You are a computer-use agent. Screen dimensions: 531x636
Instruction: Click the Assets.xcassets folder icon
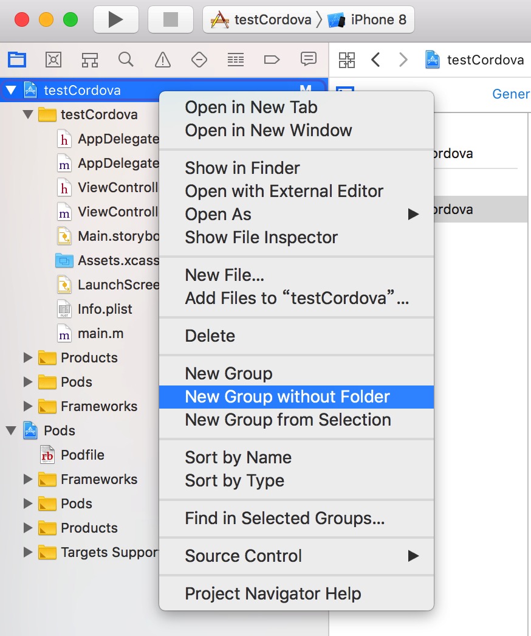pos(64,260)
